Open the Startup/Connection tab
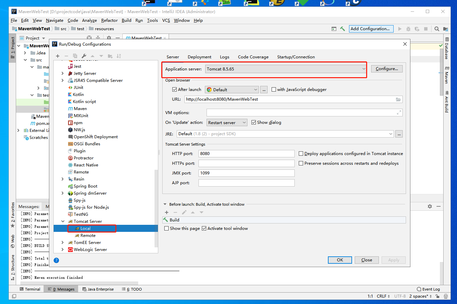Image resolution: width=457 pixels, height=304 pixels. tap(296, 57)
